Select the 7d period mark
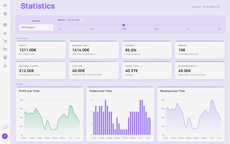The width and height of the screenshot is (230, 144). [x=60, y=29]
